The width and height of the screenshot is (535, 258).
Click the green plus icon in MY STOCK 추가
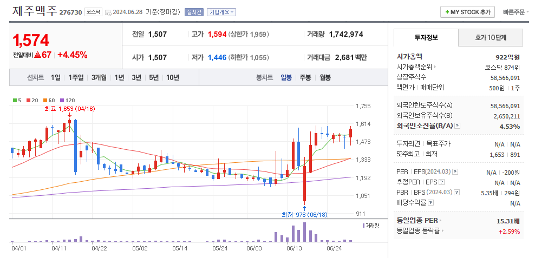coord(447,12)
